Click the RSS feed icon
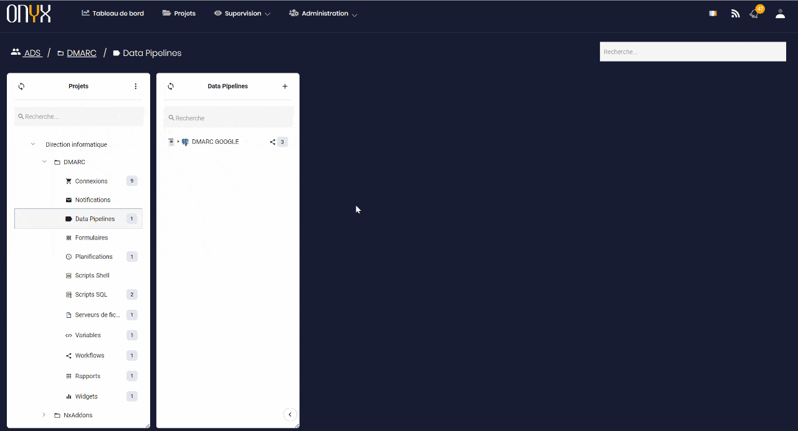 pos(735,14)
